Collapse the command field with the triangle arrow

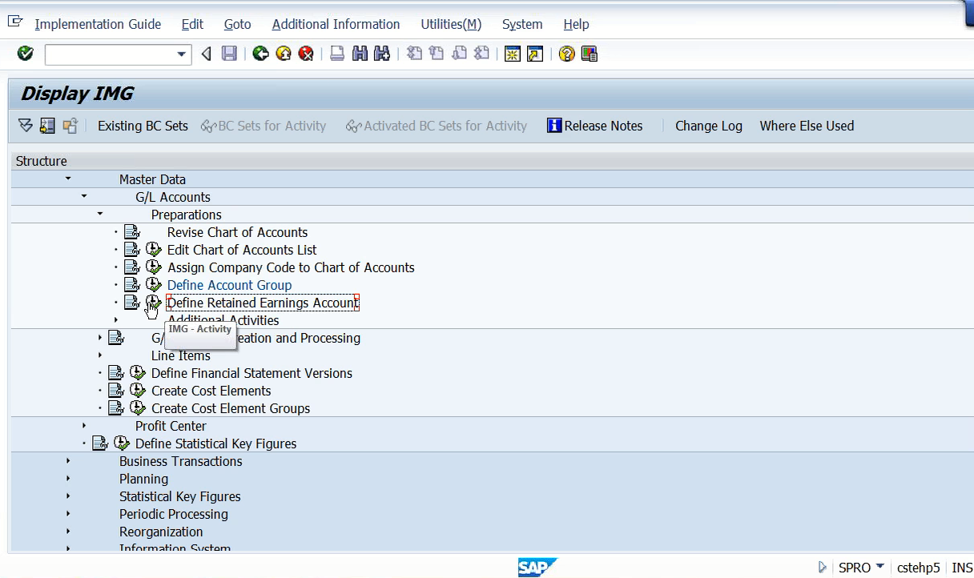[207, 54]
